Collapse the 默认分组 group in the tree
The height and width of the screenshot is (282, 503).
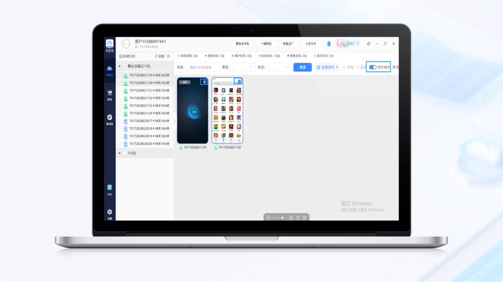click(119, 66)
